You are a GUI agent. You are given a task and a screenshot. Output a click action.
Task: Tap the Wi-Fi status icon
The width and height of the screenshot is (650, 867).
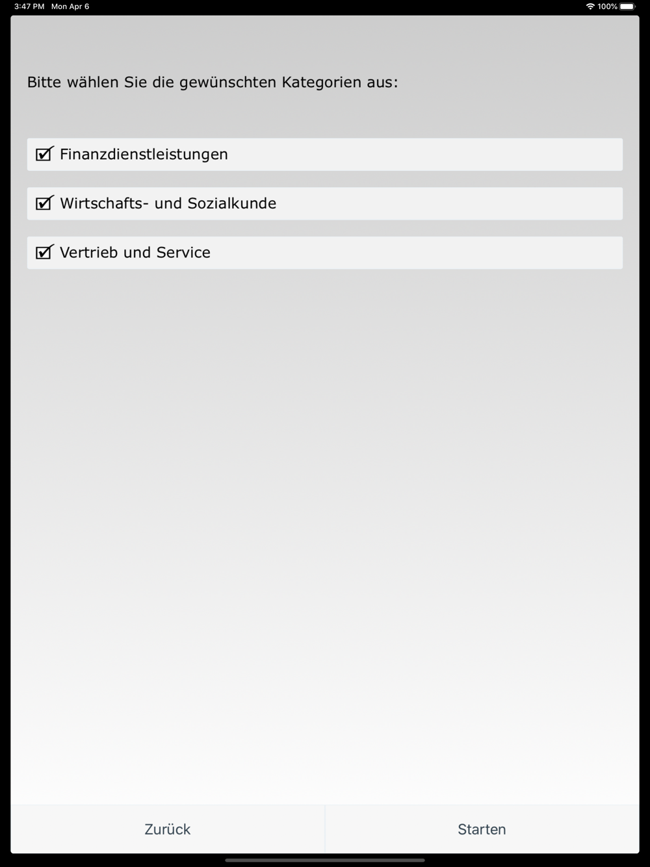pos(590,6)
